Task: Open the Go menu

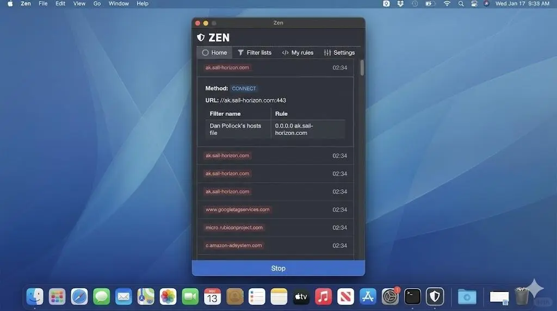Action: tap(97, 4)
